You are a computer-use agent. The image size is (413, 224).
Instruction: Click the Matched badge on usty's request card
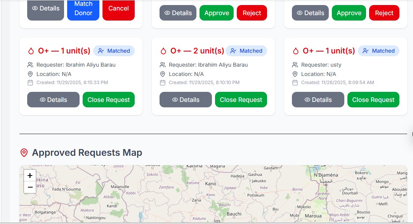click(378, 51)
